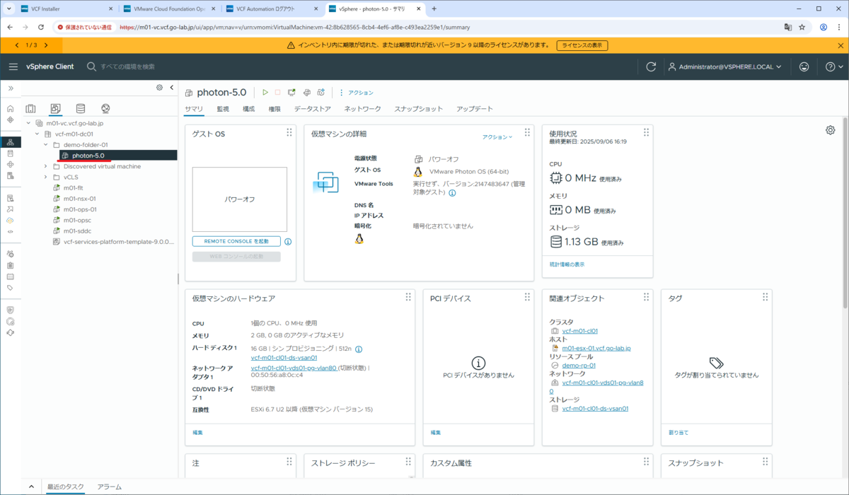Click the edit settings icon in the VM toolbar
This screenshot has width=849, height=495.
306,93
